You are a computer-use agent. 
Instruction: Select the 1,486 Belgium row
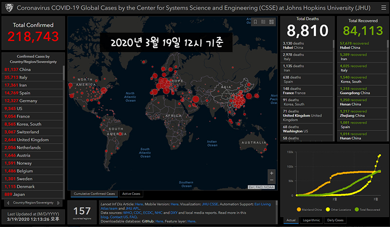[32, 171]
